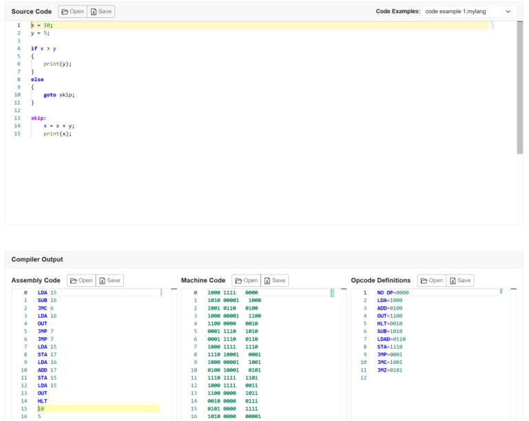Click assembly line 'HLT'

coord(43,401)
